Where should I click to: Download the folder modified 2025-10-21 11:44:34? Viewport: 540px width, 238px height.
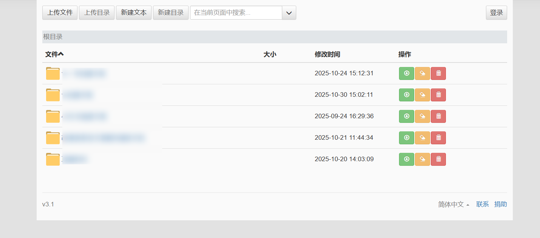pos(407,138)
